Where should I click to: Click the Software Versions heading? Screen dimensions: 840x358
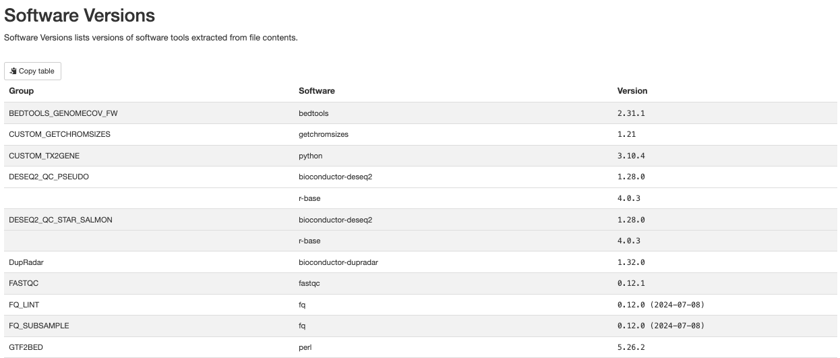pos(80,16)
